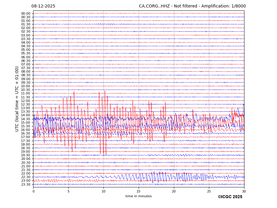277x208 pixels.
Task: Click the date label 08-12-2025
Action: click(x=43, y=6)
